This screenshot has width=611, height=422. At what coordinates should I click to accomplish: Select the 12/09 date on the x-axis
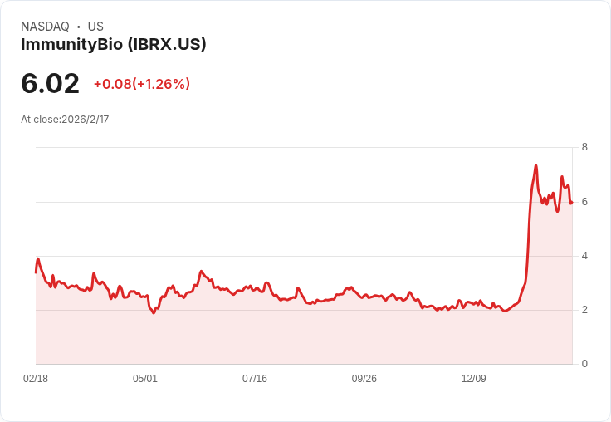(474, 378)
